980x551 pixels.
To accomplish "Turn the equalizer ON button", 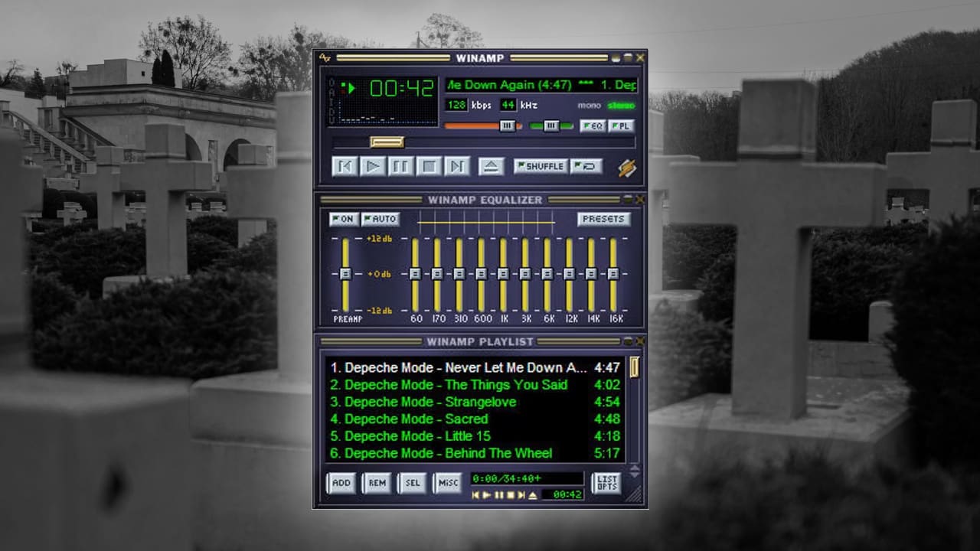I will [344, 219].
